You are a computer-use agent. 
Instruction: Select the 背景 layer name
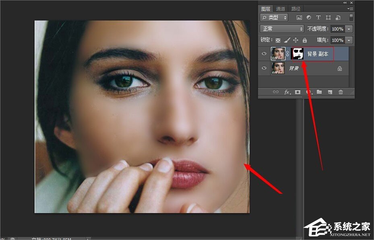tap(294, 68)
